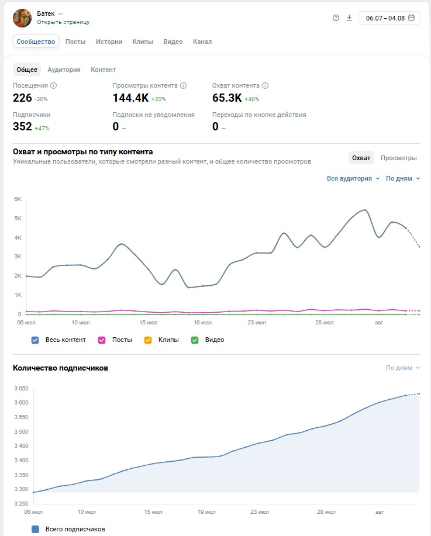
Task: Open По дням dropdown above reach chart
Action: (403, 178)
